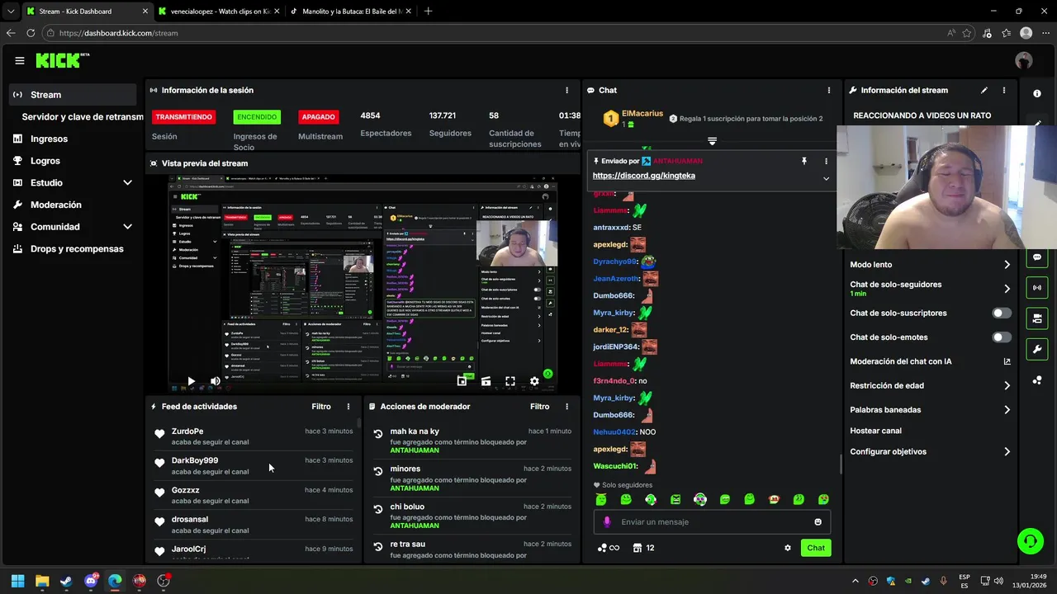Image resolution: width=1057 pixels, height=594 pixels.
Task: Click Hostear canal option
Action: pos(876,431)
